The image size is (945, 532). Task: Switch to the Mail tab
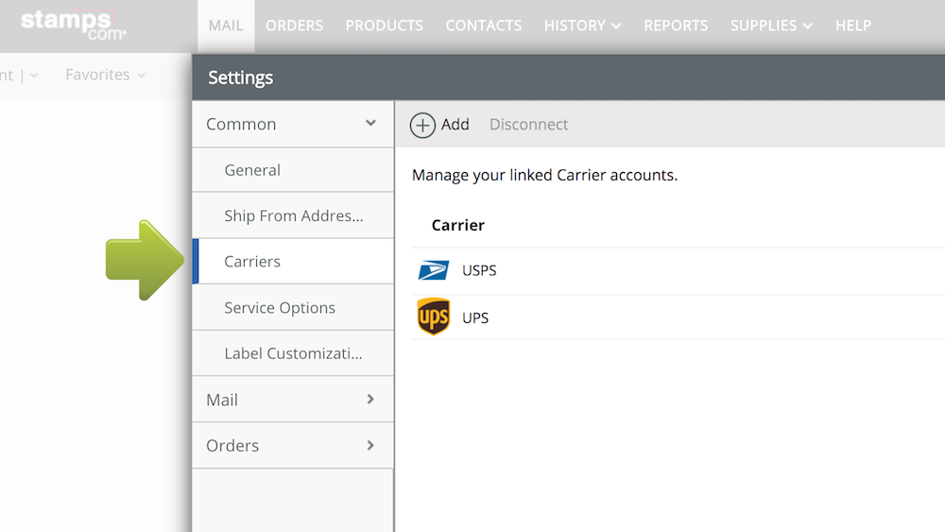(226, 26)
